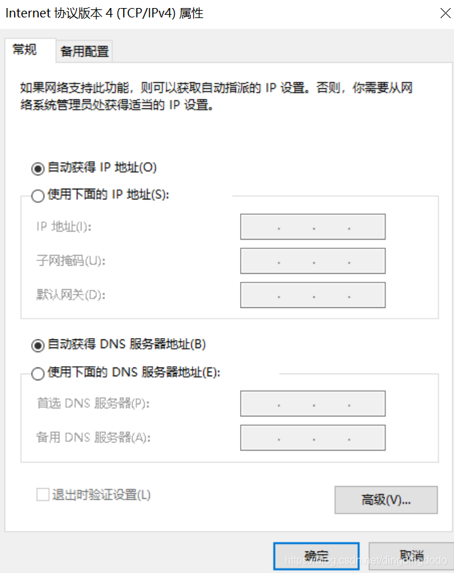Enable 自动获得 DNS 服务器地址 option
The image size is (454, 573).
[x=38, y=345]
